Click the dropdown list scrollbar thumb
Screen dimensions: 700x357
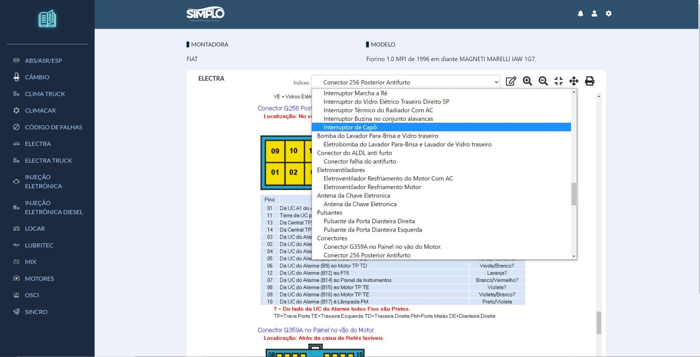click(574, 194)
